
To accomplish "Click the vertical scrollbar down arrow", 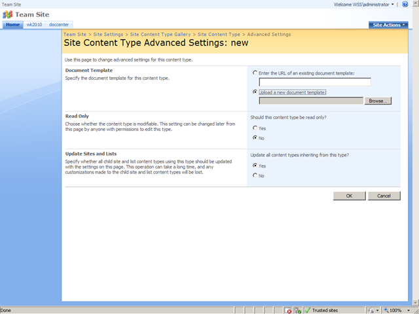I will pos(416,302).
